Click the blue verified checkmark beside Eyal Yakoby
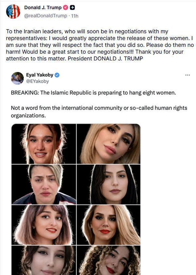Image resolution: width=196 pixels, height=275 pixels. (57, 75)
